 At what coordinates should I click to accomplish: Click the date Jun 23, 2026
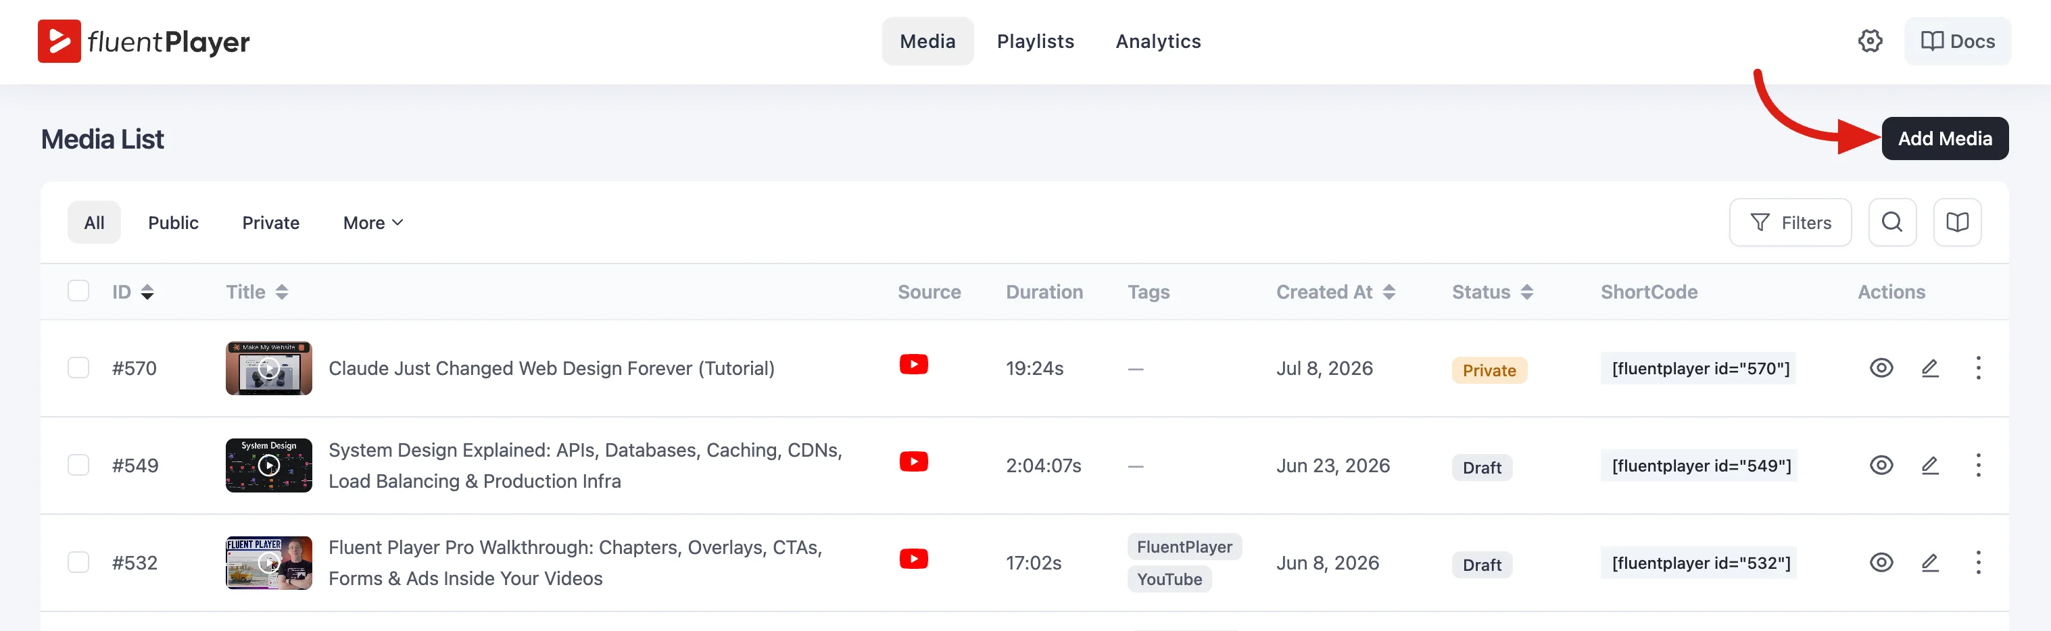(x=1333, y=465)
